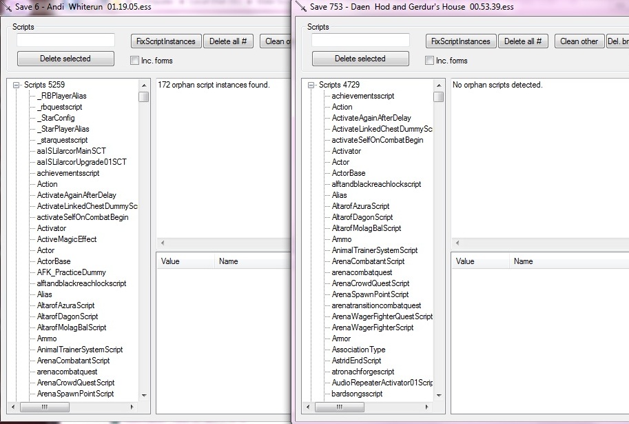Image resolution: width=629 pixels, height=424 pixels.
Task: Click FixScriptInstances in Save 6 window
Action: pyautogui.click(x=165, y=41)
